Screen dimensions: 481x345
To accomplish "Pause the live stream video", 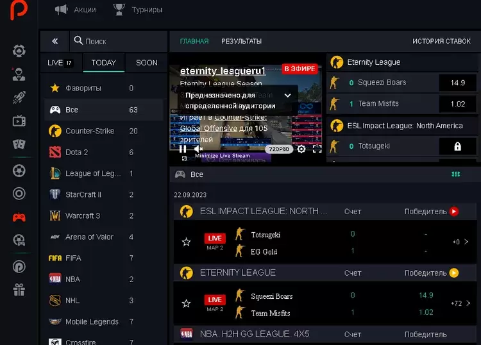I will pyautogui.click(x=183, y=149).
